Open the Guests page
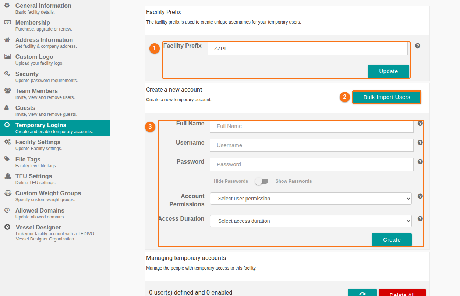Screen dimensions: 460x296 click(x=55, y=111)
